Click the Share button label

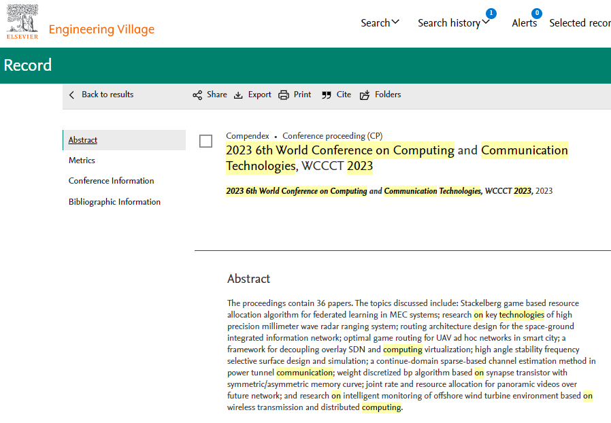217,95
